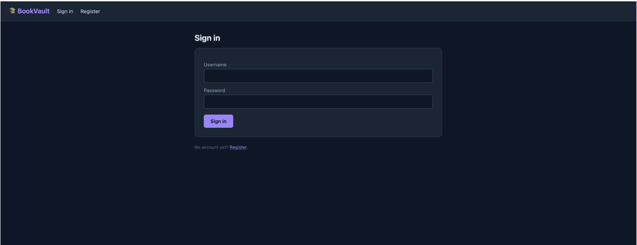Create an account via the underlined Register link
Screen dimensions: 637x245
pos(238,147)
